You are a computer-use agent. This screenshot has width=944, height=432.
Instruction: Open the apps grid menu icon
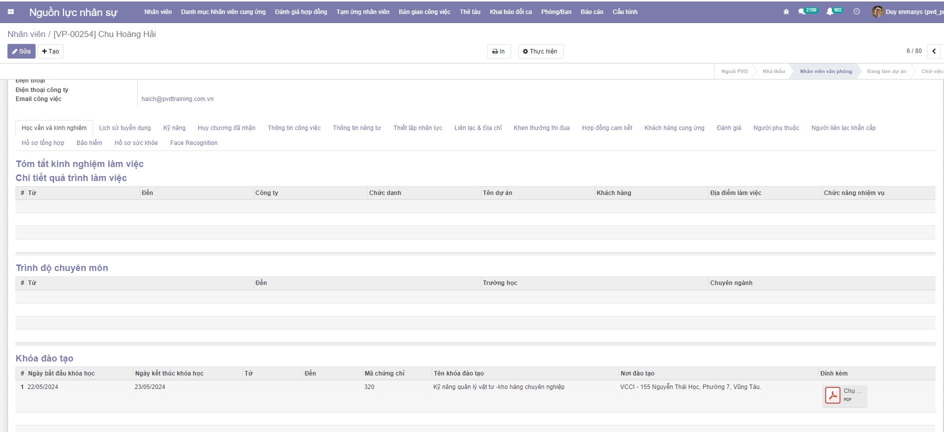(11, 11)
